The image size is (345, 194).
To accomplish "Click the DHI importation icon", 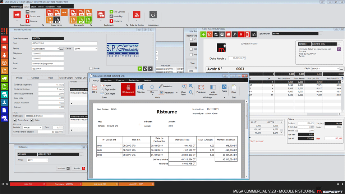I will click(x=50, y=20).
